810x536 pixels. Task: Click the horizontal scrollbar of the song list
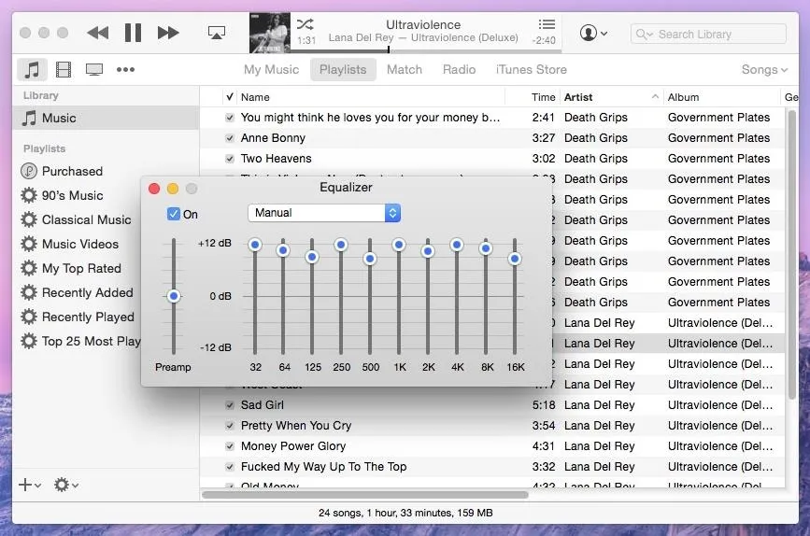[365, 495]
